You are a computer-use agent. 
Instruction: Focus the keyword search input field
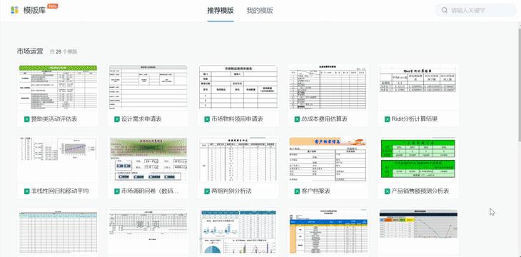tap(475, 10)
